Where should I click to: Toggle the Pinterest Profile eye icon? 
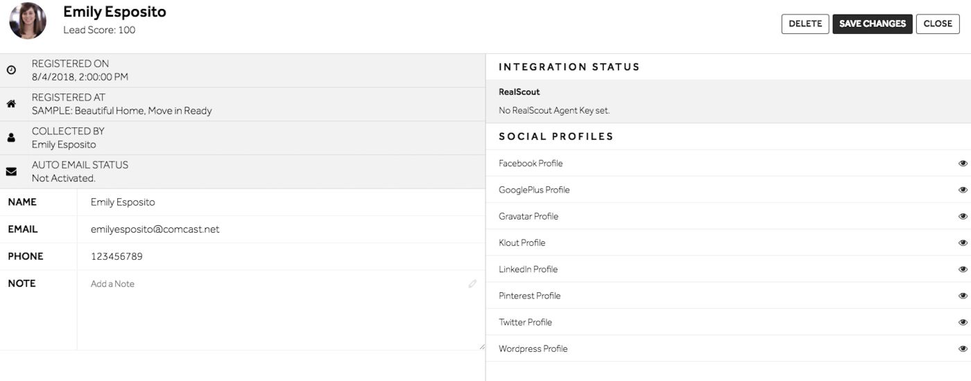(963, 296)
